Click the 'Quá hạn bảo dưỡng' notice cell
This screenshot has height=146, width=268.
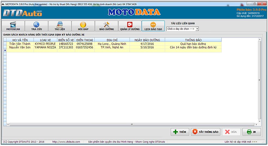[193, 44]
